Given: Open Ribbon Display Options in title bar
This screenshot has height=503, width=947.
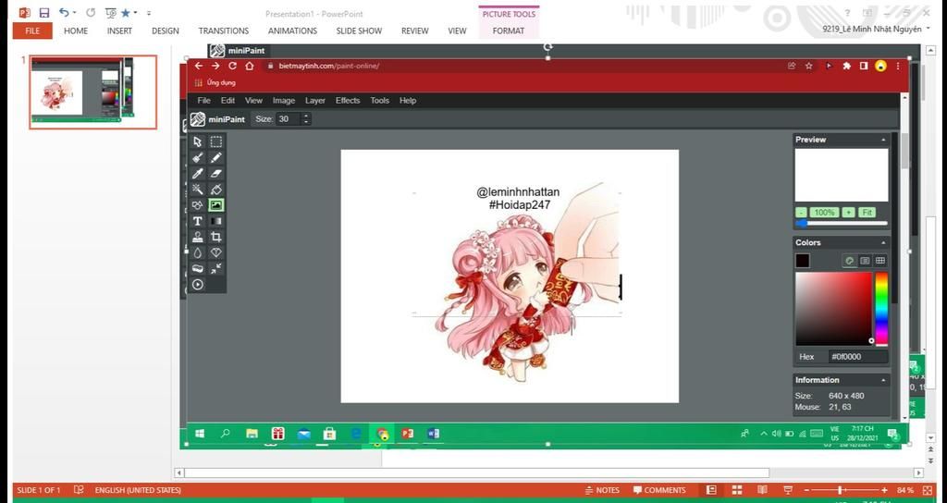Looking at the screenshot, I should pos(867,13).
